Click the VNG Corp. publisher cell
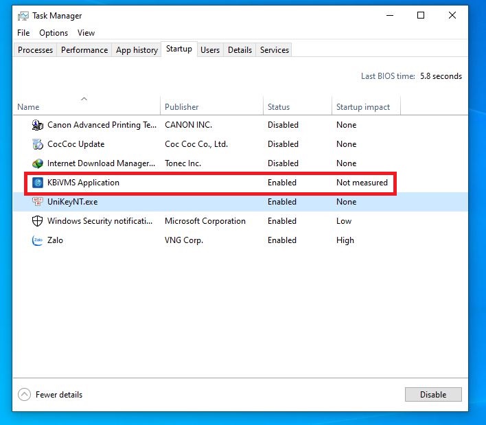The image size is (486, 425). point(184,240)
